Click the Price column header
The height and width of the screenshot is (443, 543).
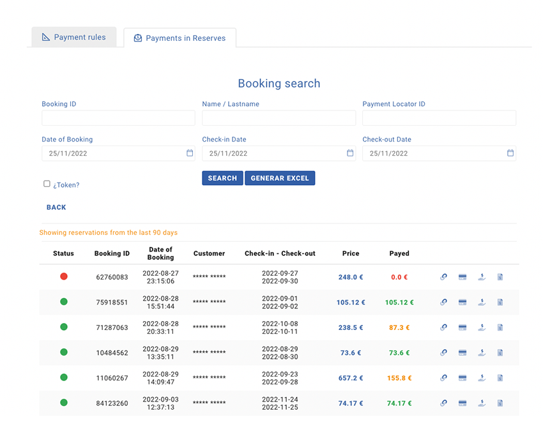[x=351, y=253]
